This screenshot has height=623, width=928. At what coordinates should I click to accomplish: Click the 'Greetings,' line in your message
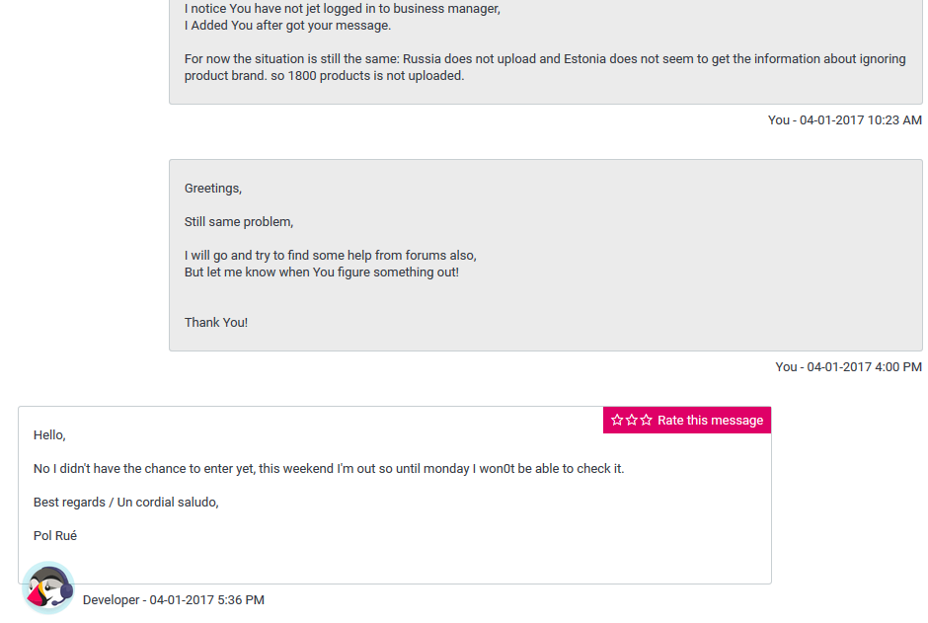[x=213, y=189]
